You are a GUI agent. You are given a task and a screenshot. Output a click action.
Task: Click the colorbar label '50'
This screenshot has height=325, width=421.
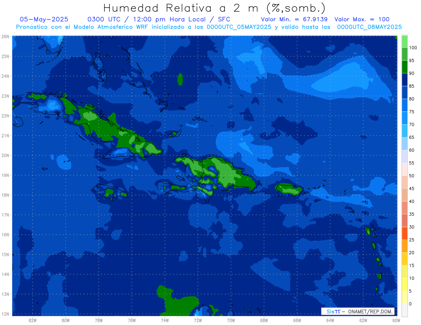pos(412,176)
